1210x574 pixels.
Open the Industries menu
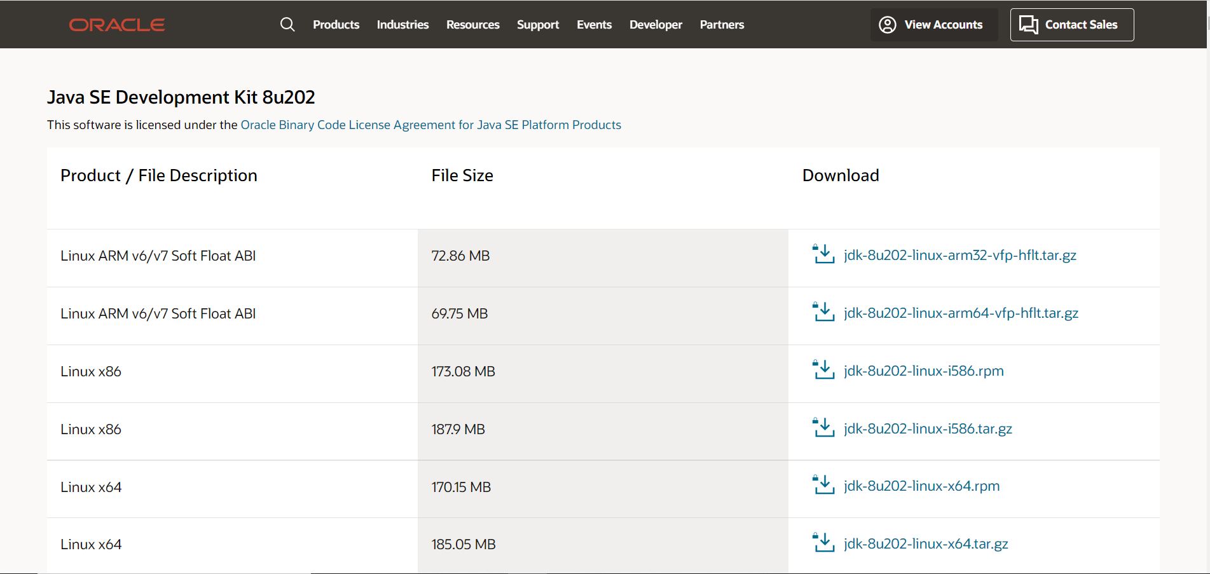(x=402, y=25)
